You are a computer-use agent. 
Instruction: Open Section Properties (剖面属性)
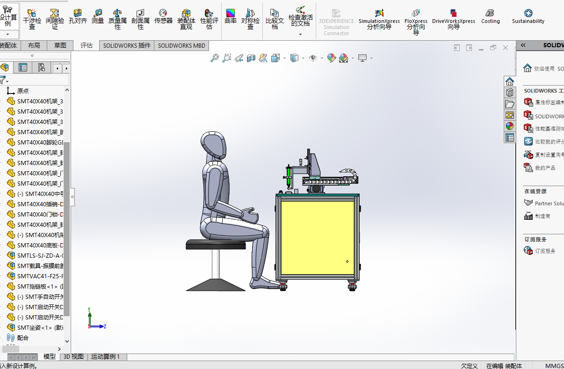140,19
